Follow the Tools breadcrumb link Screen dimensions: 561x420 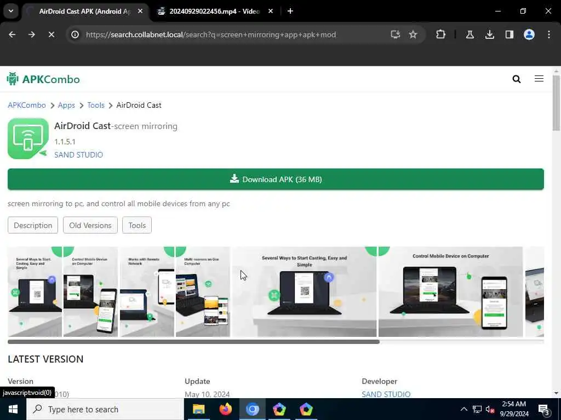coord(95,105)
